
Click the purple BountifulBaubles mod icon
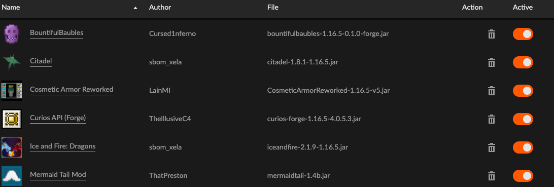coord(12,34)
